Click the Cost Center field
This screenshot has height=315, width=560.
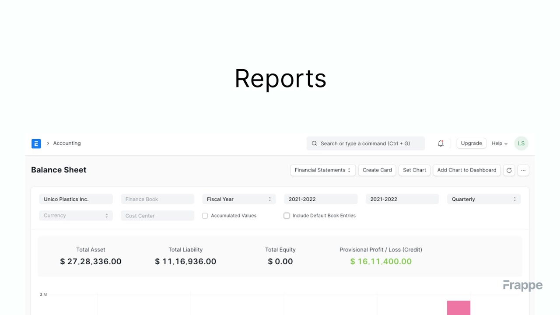click(157, 216)
